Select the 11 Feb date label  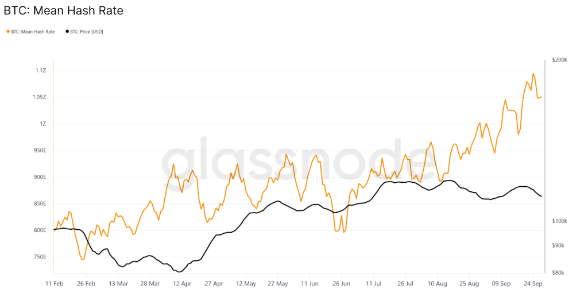click(55, 283)
